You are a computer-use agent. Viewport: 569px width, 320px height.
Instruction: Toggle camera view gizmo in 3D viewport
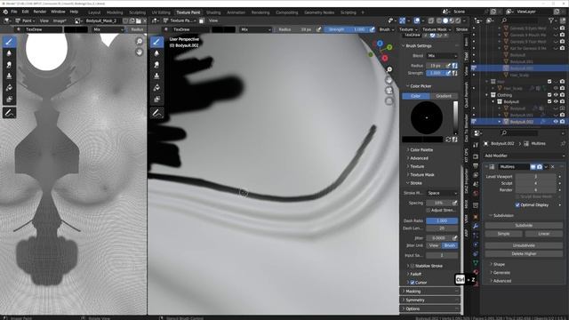tap(389, 91)
